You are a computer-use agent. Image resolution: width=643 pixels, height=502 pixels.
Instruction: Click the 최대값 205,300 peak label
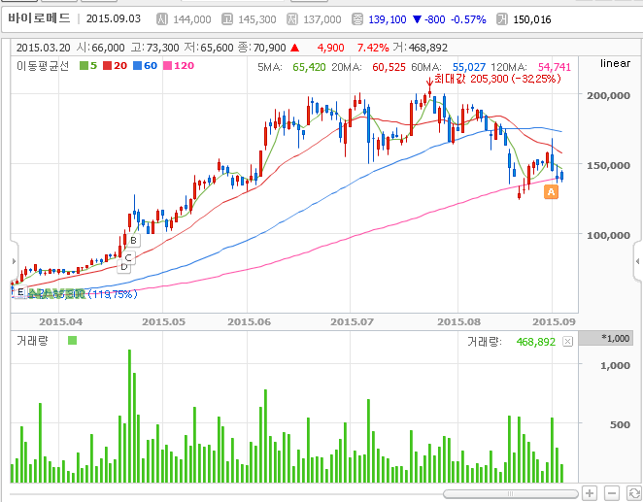497,79
